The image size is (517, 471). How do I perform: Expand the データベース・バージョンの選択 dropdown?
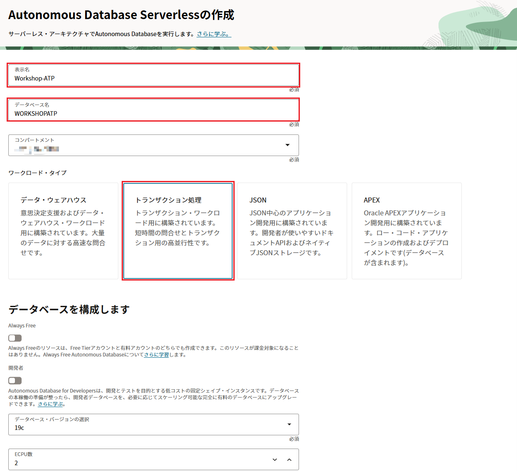145,425
